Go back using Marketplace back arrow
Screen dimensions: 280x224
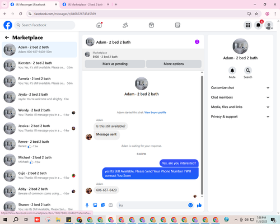[x=7, y=38]
